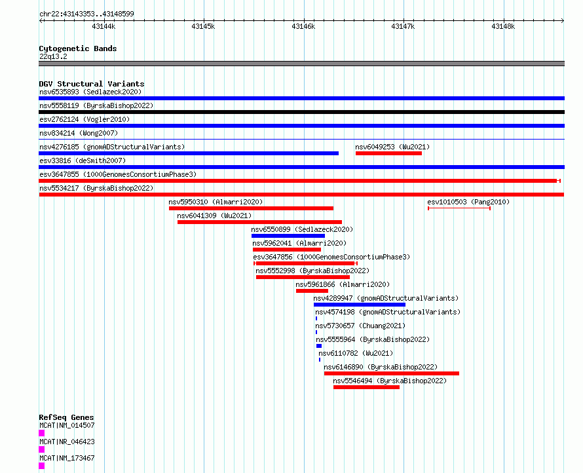Click the nsv4289947 (gnomADStructuralVariants) label
Image resolution: width=583 pixels, height=473 pixels.
[x=386, y=298]
